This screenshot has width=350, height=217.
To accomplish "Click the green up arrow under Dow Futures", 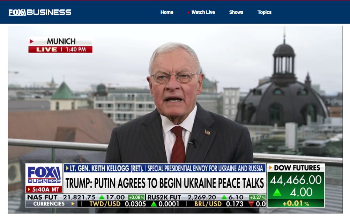I will tap(277, 192).
